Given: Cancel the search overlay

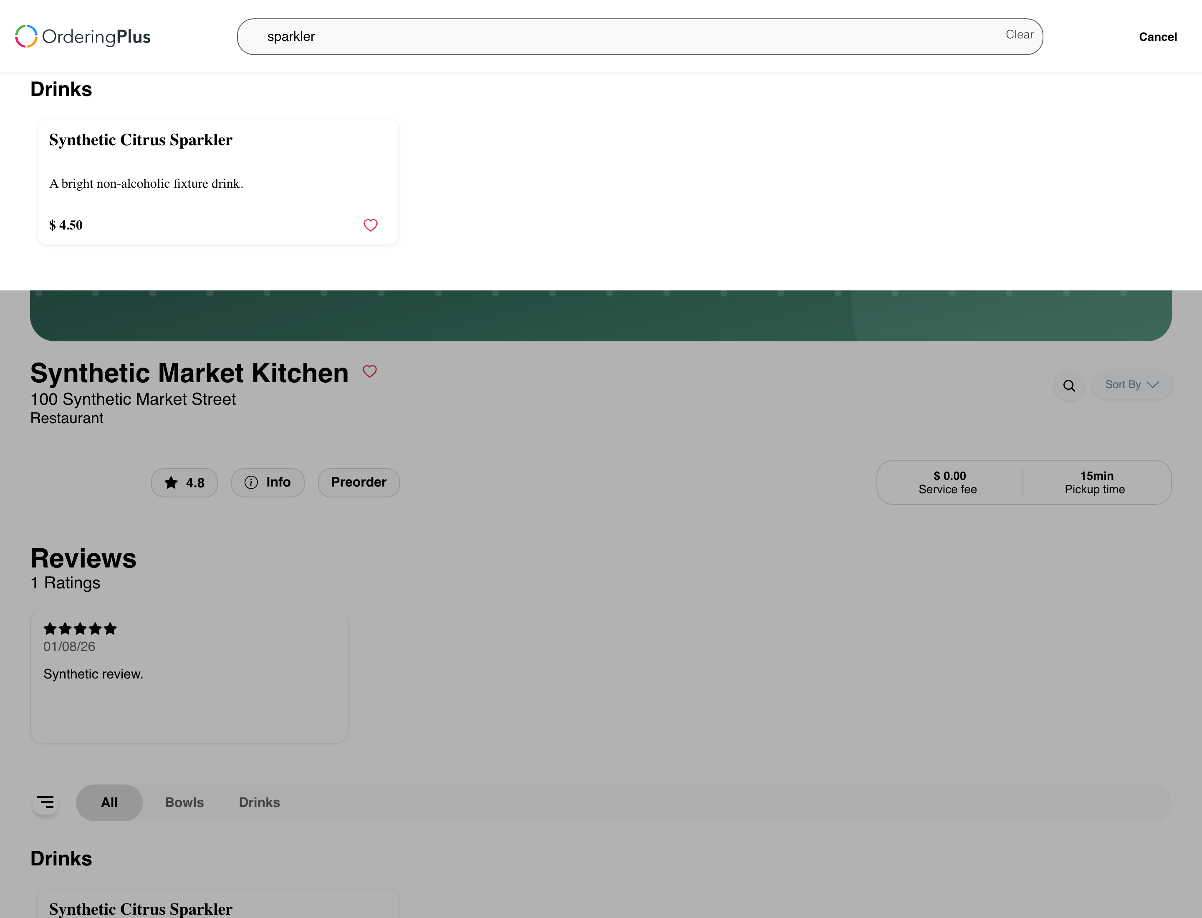Looking at the screenshot, I should tap(1157, 37).
